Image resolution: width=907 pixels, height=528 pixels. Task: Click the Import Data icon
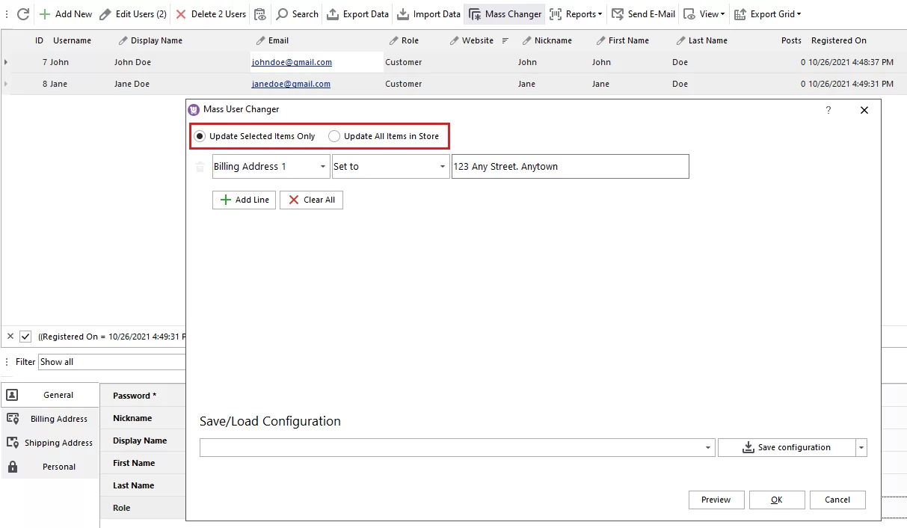click(x=402, y=13)
